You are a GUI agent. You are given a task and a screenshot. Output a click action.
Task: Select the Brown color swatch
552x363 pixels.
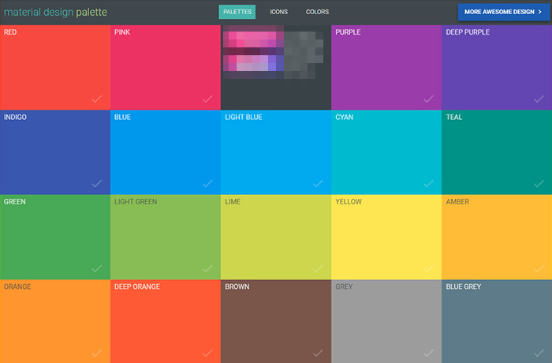[x=276, y=321]
